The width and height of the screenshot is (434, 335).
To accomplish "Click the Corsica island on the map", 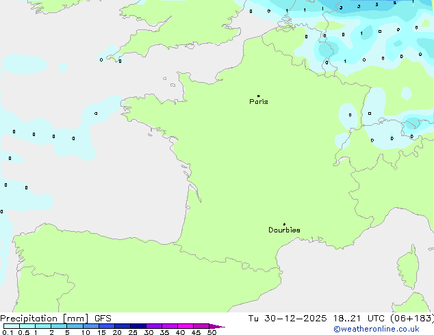I will (x=407, y=265).
